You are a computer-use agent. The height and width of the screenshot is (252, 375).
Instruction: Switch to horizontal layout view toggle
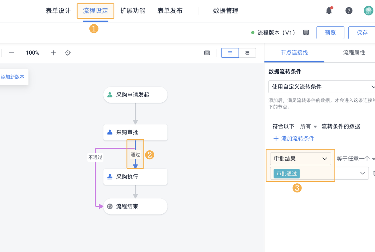click(247, 53)
